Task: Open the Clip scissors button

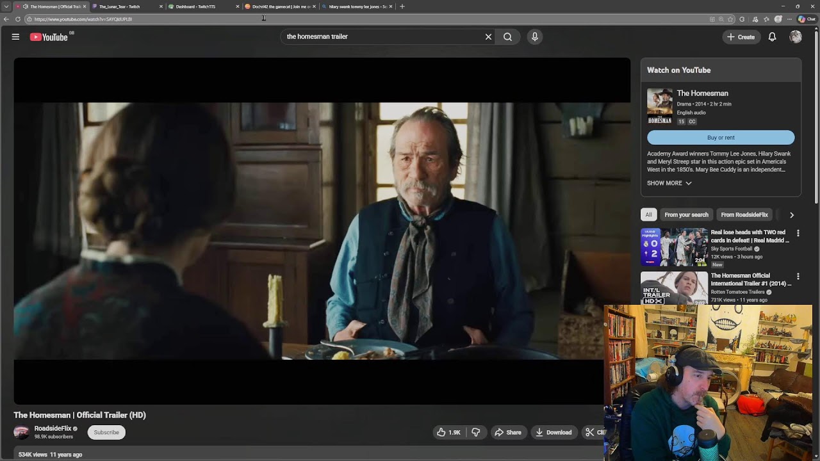Action: (x=593, y=432)
